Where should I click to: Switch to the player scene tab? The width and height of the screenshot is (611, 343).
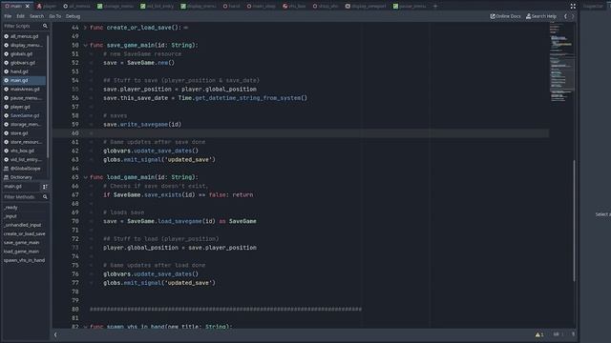point(47,7)
